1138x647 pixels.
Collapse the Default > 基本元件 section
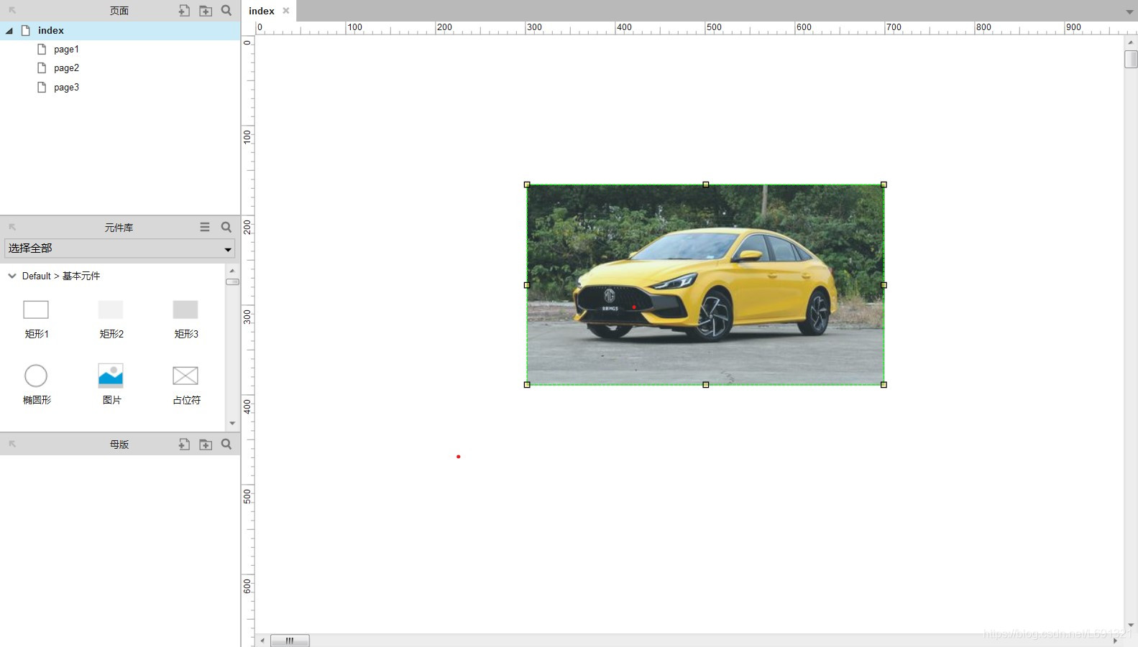[x=12, y=276]
